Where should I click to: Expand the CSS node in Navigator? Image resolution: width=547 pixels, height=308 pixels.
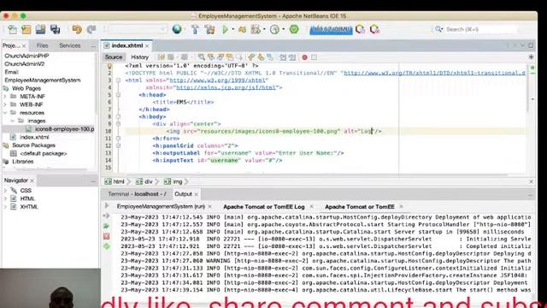click(5, 191)
